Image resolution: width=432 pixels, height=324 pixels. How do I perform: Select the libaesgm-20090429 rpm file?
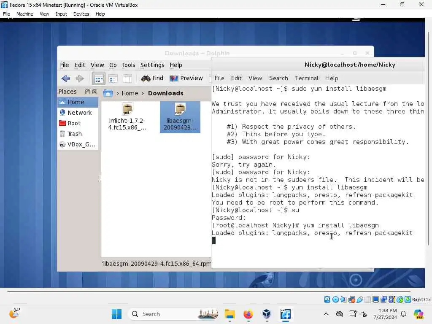click(180, 117)
